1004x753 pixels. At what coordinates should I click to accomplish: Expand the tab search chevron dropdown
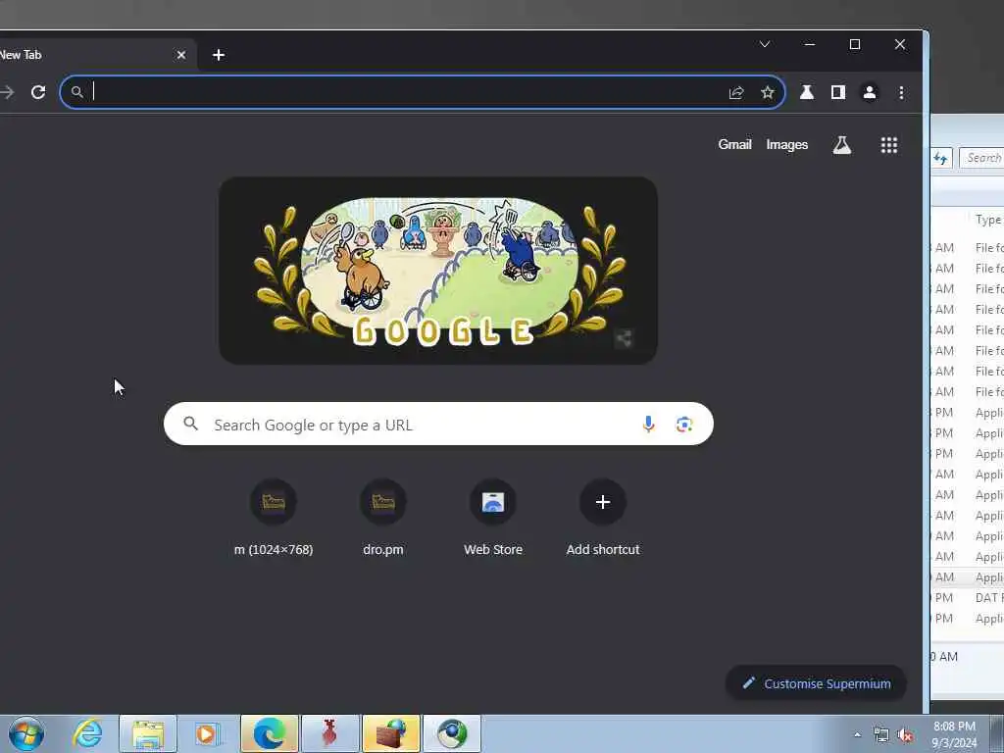tap(765, 44)
